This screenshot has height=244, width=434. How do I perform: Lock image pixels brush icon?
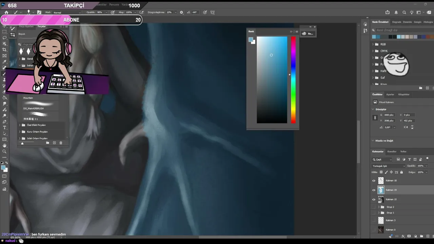(386, 172)
